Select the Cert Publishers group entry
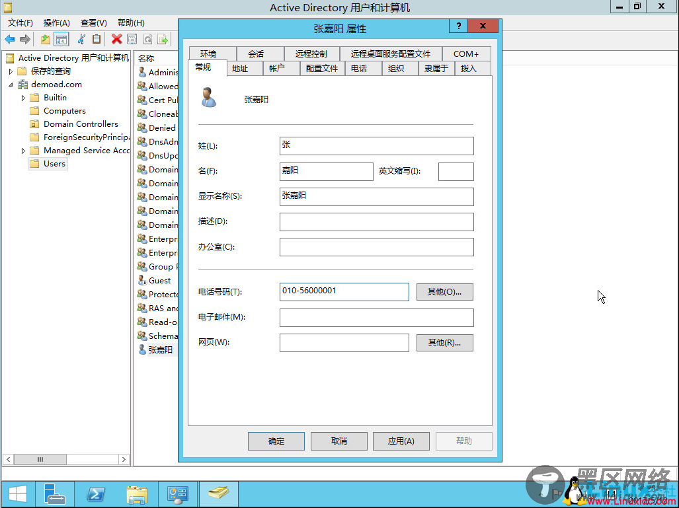The height and width of the screenshot is (508, 679). click(157, 100)
